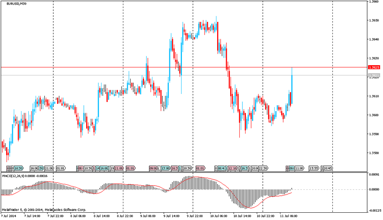Click the 7 Jul 2014 date label
The width and height of the screenshot is (383, 220).
point(8,216)
